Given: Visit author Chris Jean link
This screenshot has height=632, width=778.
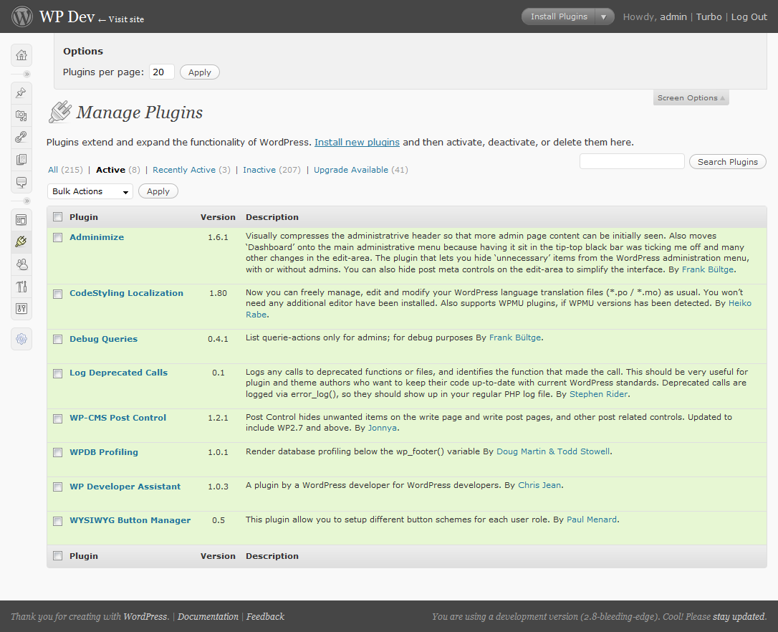Looking at the screenshot, I should 539,485.
